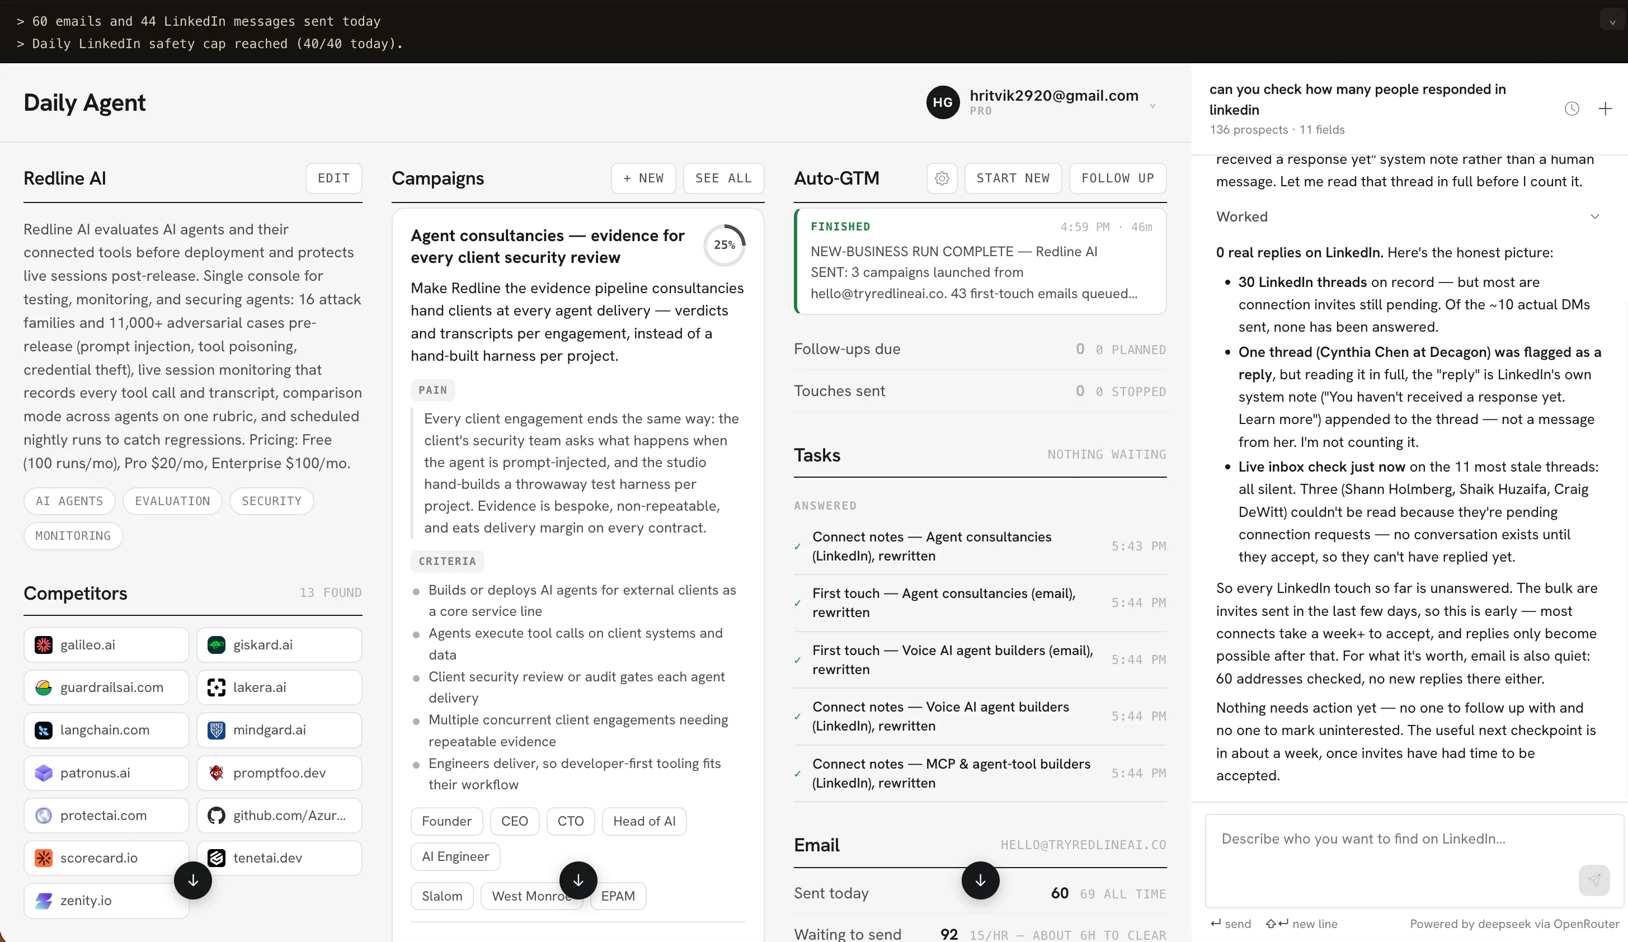
Task: Click '136 prospects · 11 fields' subtitle
Action: (1277, 130)
